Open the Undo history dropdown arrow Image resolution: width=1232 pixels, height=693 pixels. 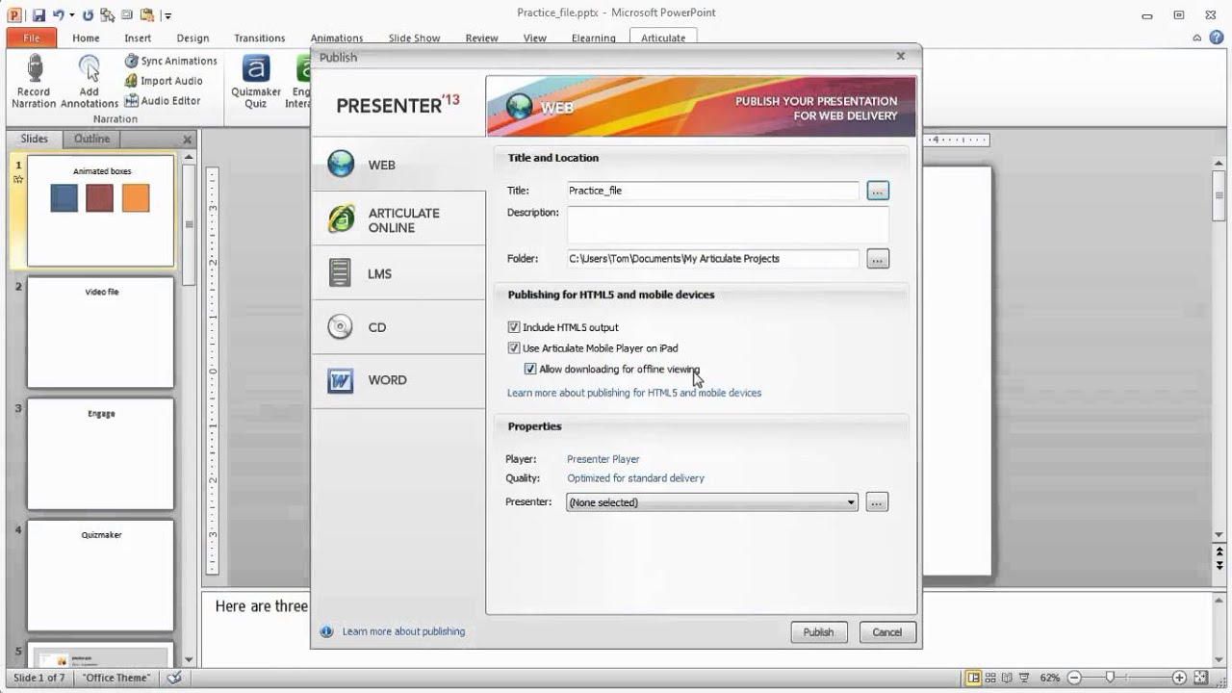[72, 15]
